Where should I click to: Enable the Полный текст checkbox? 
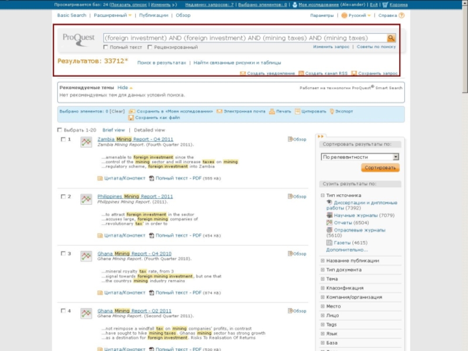coord(105,47)
